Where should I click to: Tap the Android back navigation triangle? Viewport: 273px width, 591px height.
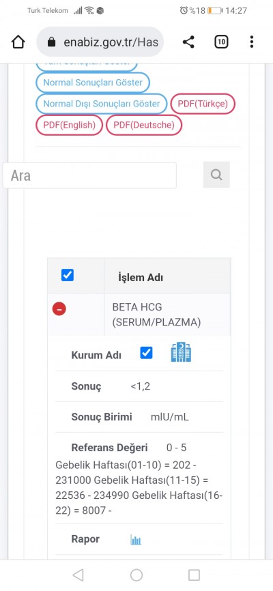(x=78, y=575)
